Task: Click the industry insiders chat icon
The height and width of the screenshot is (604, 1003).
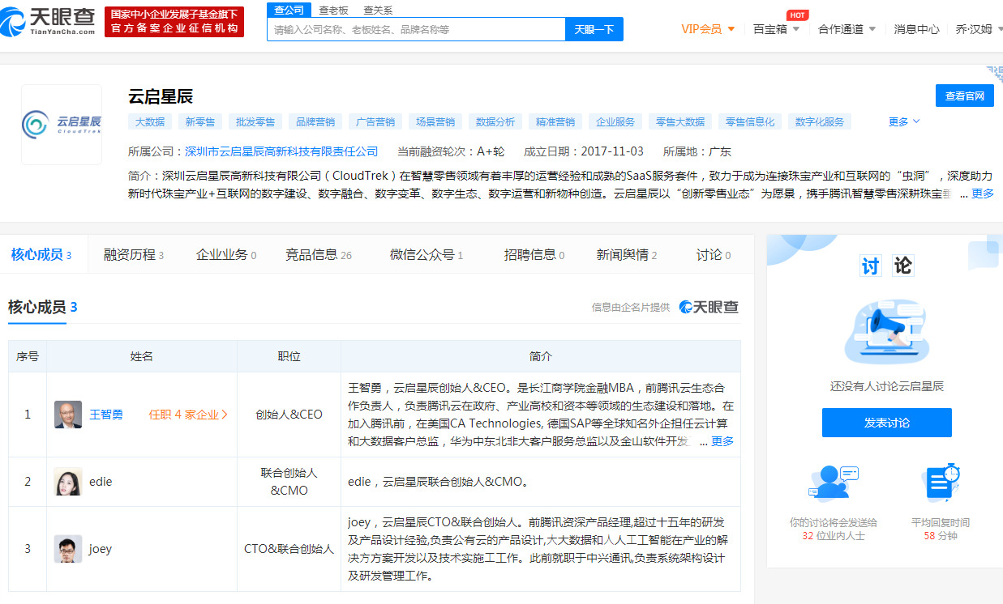Action: tap(834, 483)
